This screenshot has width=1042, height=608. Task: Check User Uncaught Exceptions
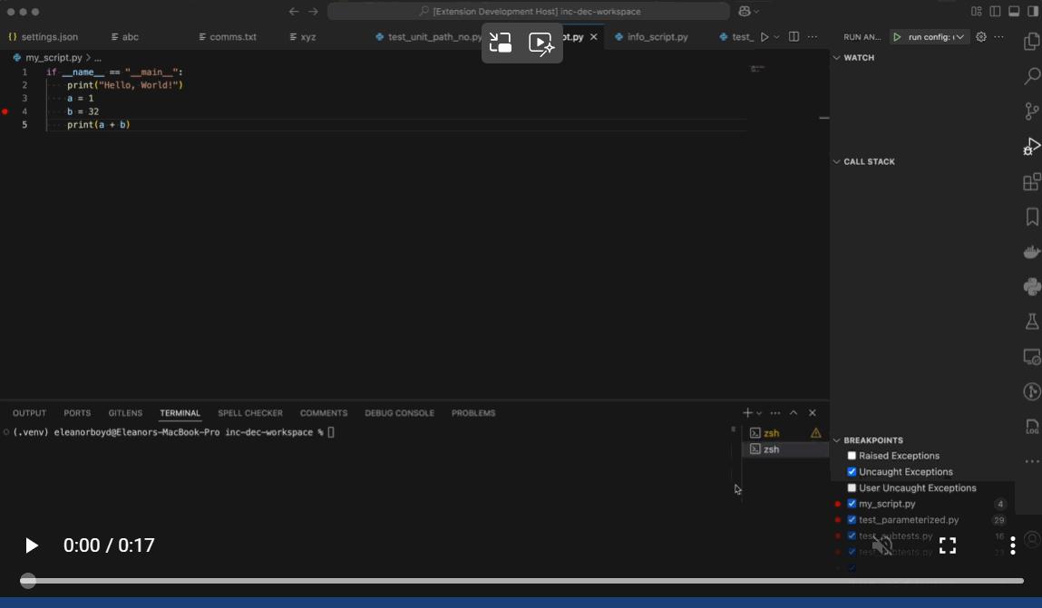[852, 487]
